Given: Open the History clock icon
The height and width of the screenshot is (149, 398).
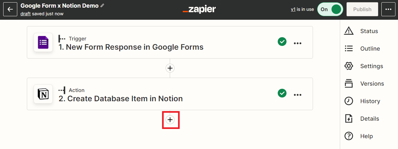Looking at the screenshot, I should [348, 101].
